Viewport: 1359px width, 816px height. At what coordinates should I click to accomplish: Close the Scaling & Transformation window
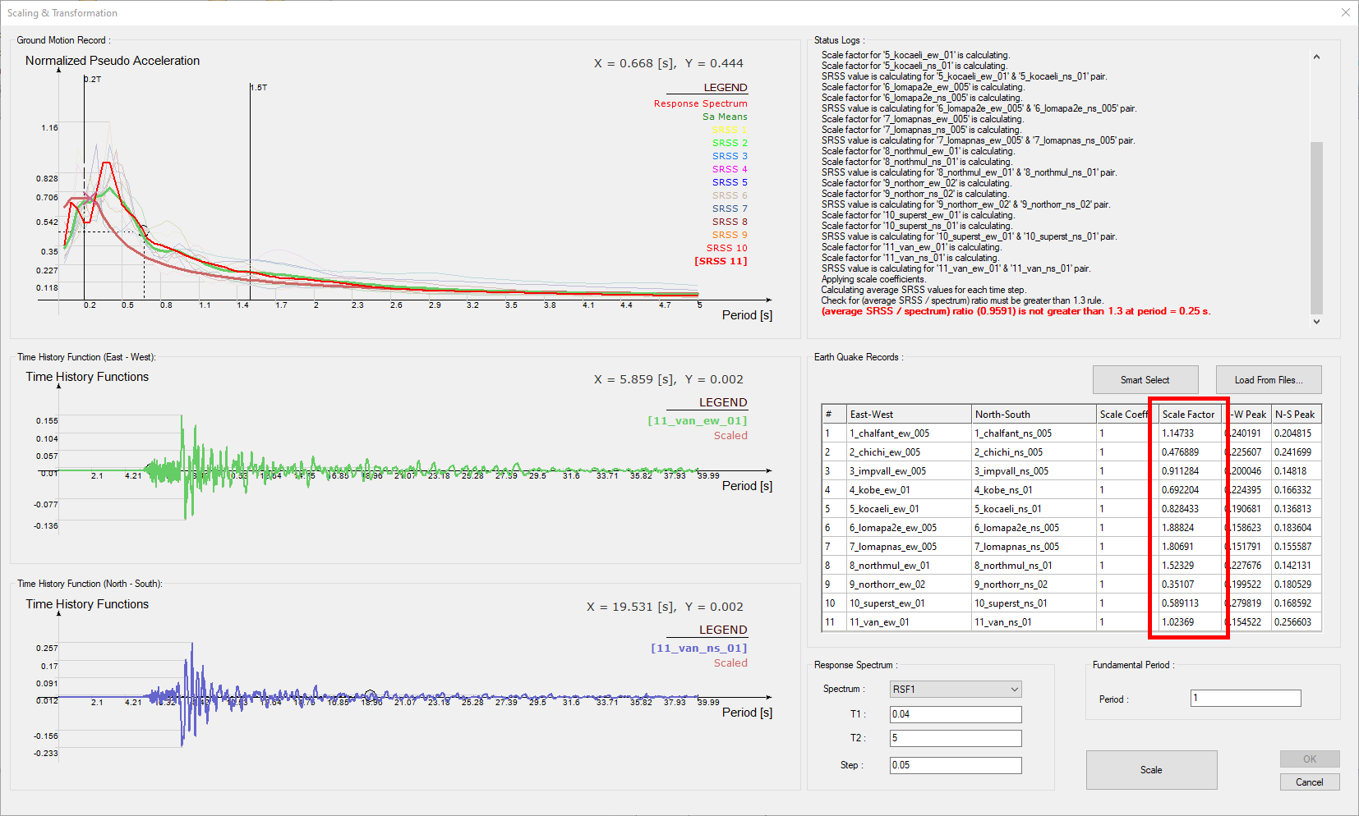coord(1345,12)
